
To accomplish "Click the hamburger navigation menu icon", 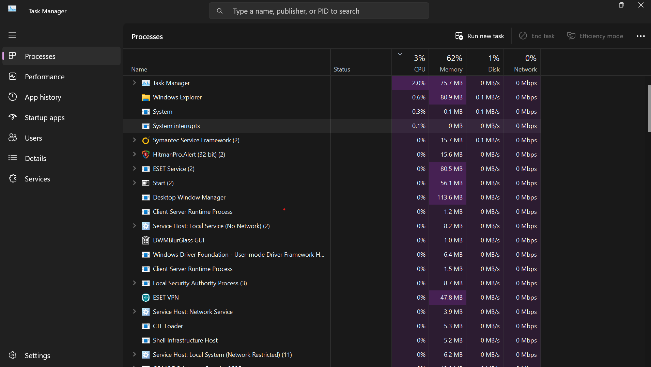I will pyautogui.click(x=12, y=35).
